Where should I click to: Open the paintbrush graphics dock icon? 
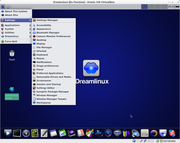pyautogui.click(x=90, y=133)
